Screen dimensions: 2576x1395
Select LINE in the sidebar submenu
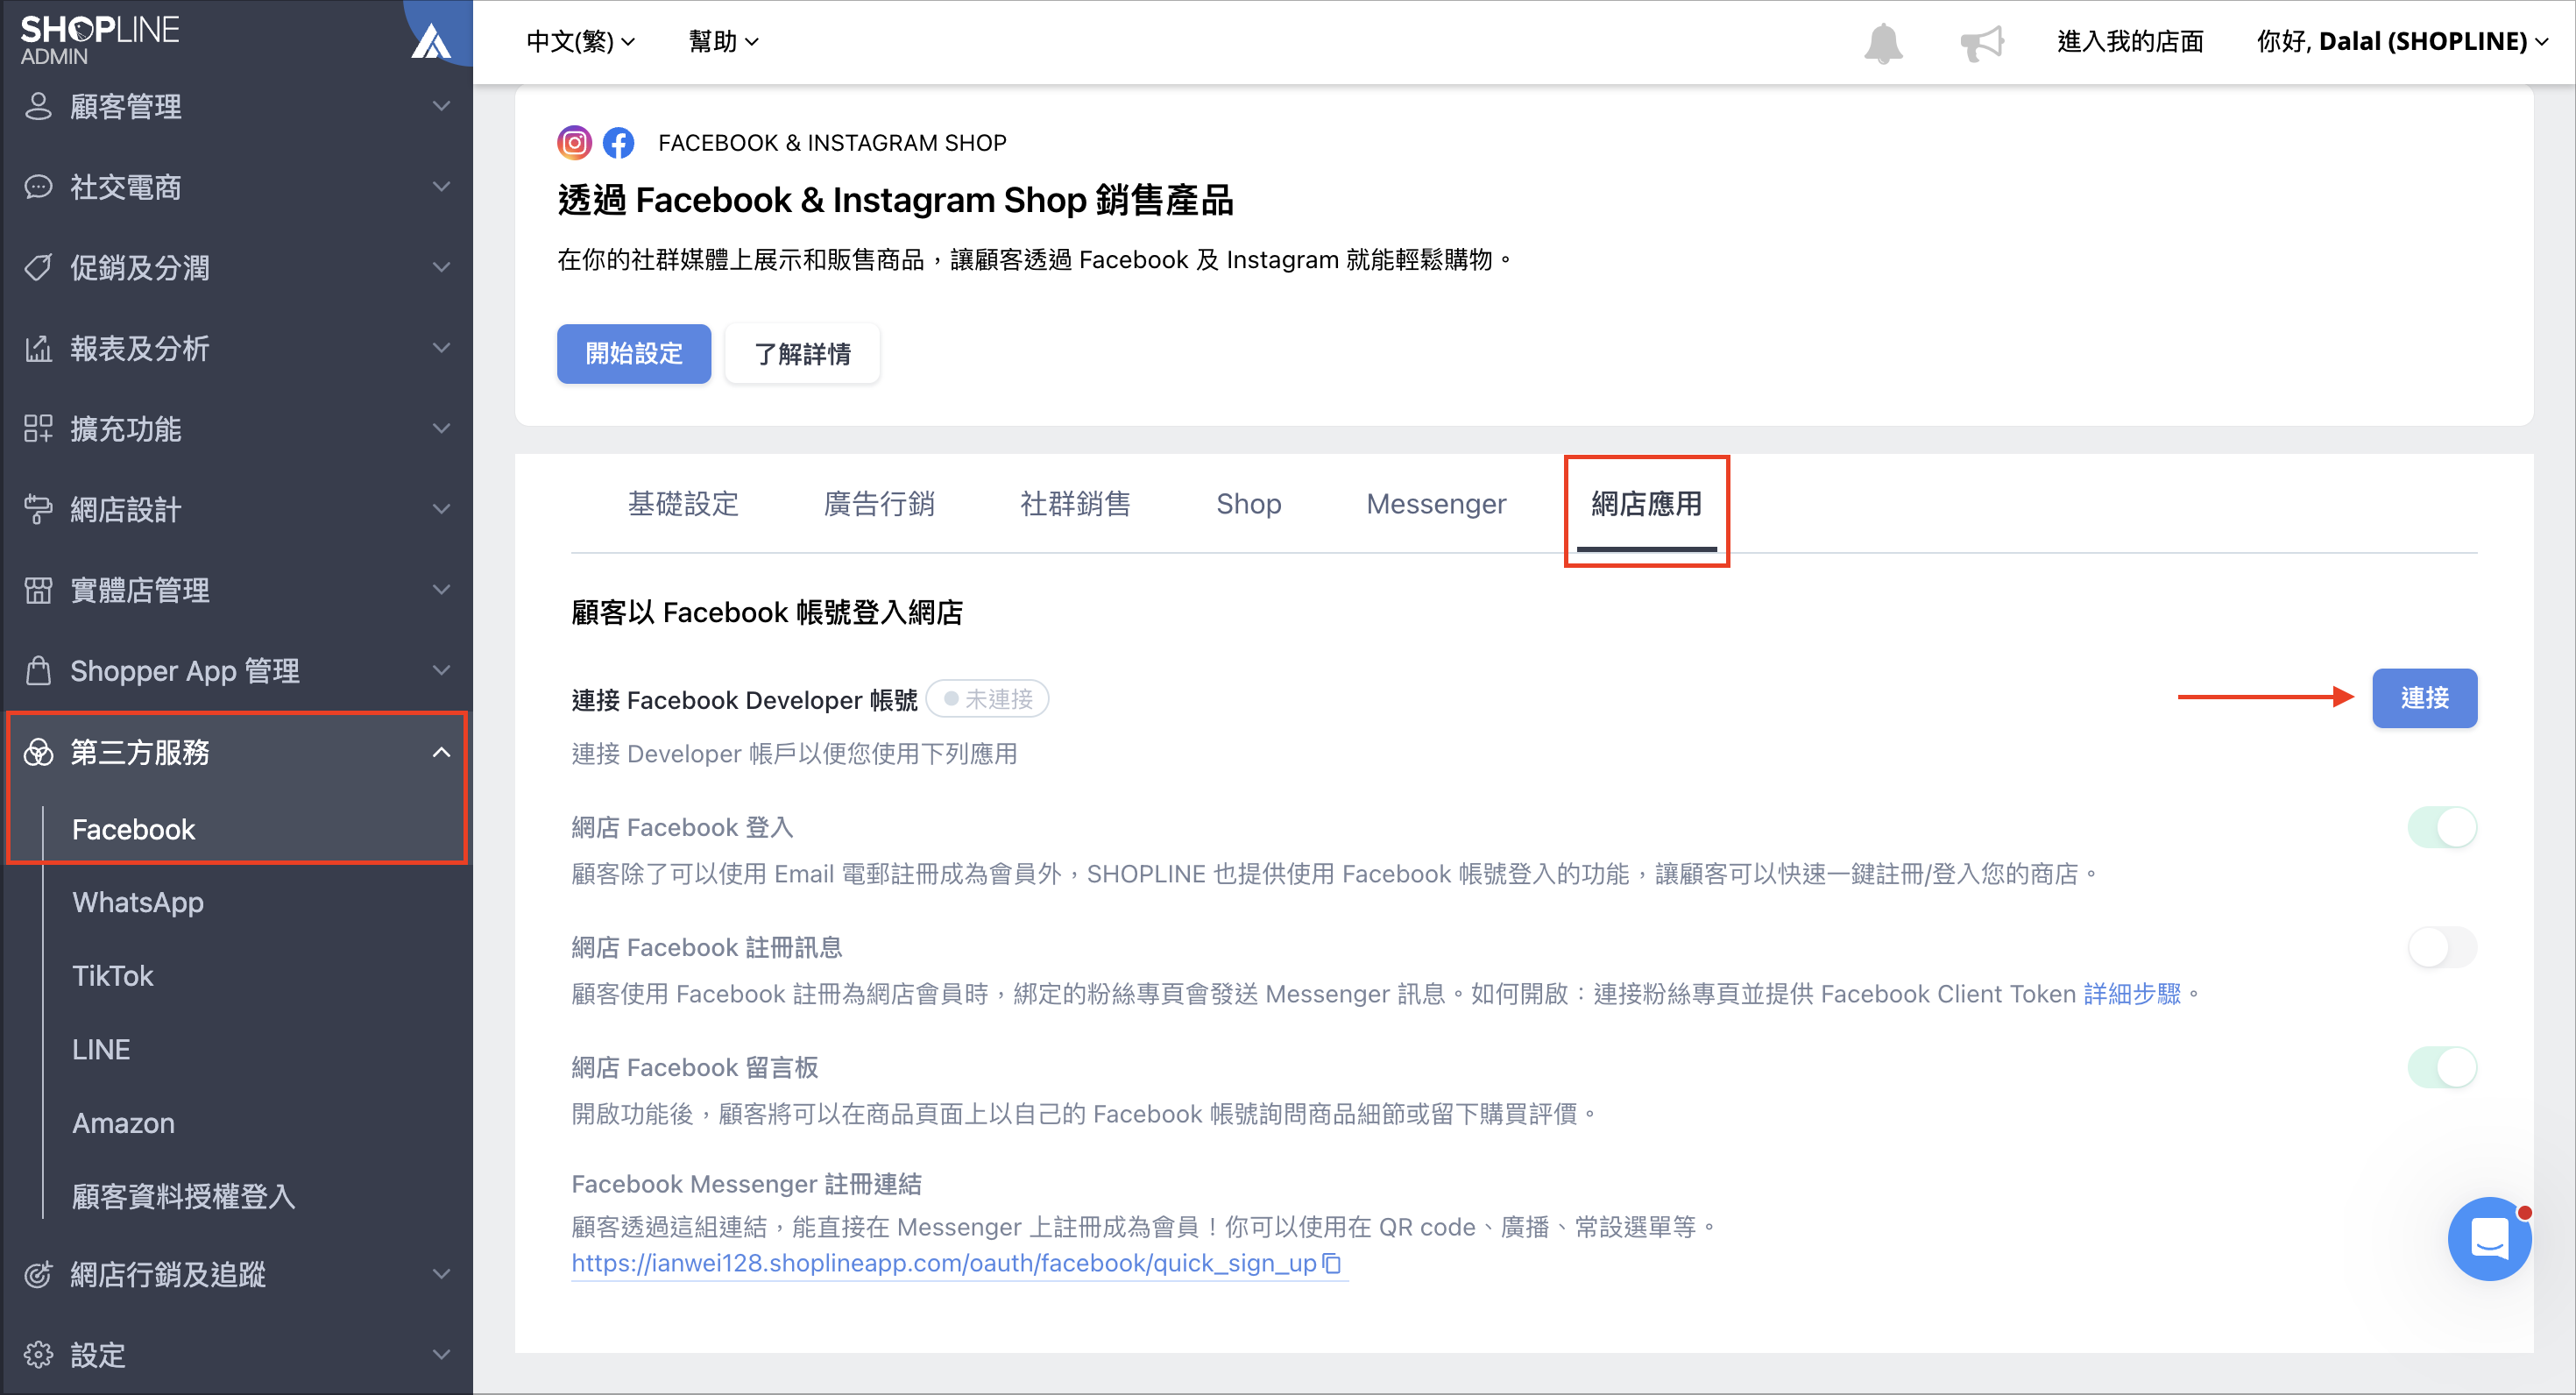[x=101, y=1049]
